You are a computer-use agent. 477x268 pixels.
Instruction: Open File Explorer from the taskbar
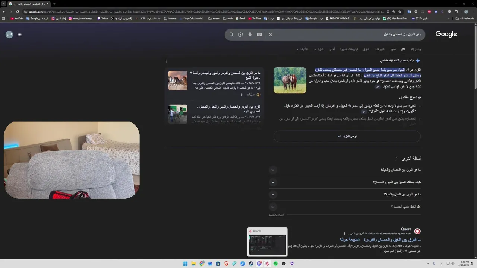pyautogui.click(x=193, y=264)
